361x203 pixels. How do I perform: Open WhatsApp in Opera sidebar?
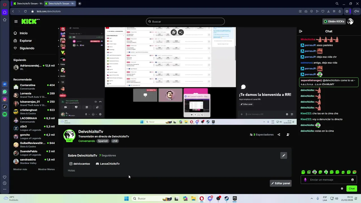click(x=5, y=92)
